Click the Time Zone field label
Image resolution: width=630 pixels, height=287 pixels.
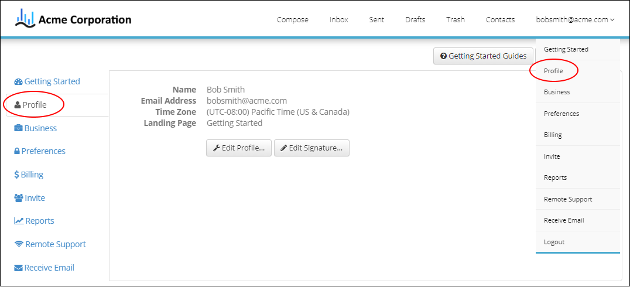176,112
